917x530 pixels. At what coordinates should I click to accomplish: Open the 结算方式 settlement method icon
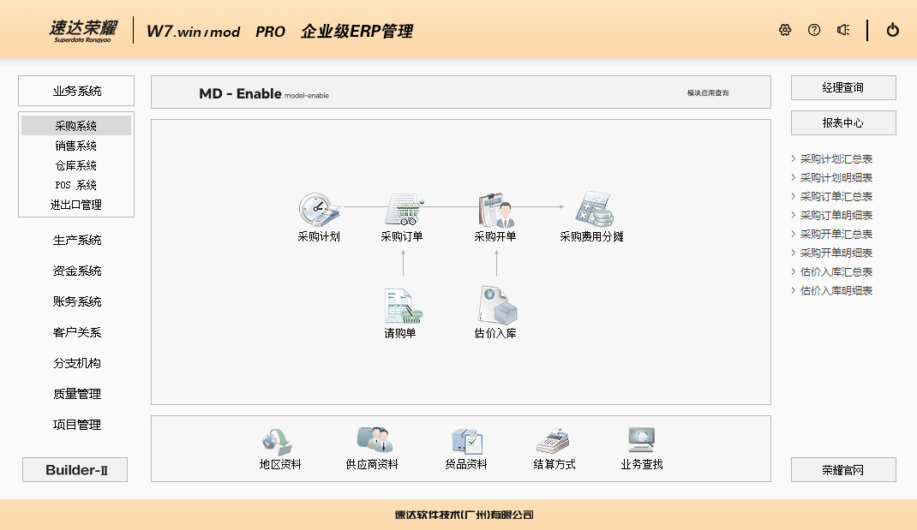[x=554, y=442]
